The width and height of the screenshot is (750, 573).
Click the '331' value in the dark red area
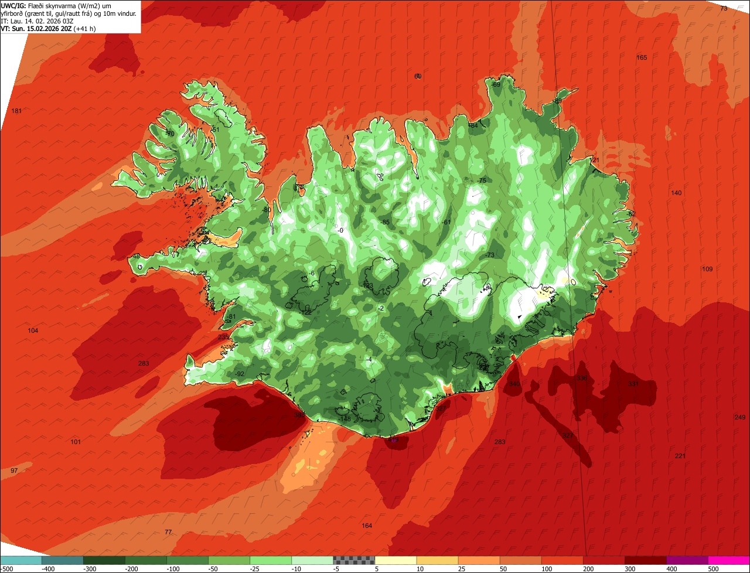pyautogui.click(x=633, y=384)
